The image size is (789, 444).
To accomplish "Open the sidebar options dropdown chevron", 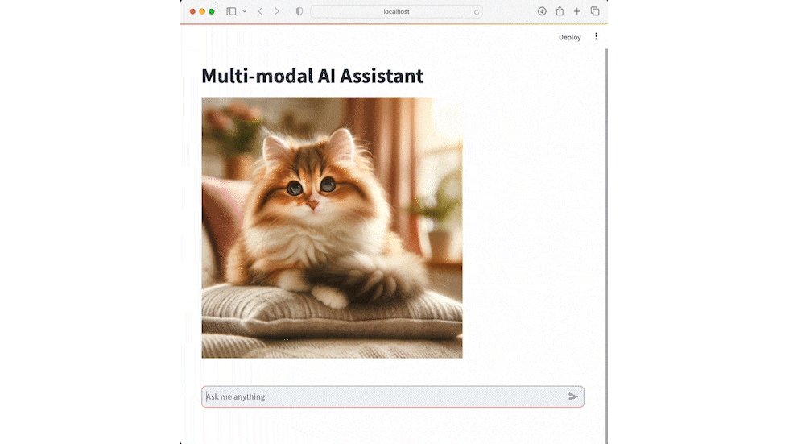I will [x=245, y=11].
